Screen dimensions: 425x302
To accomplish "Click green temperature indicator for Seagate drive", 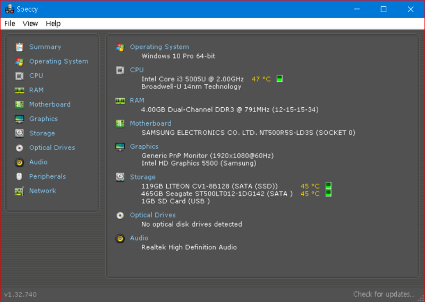I will click(328, 193).
